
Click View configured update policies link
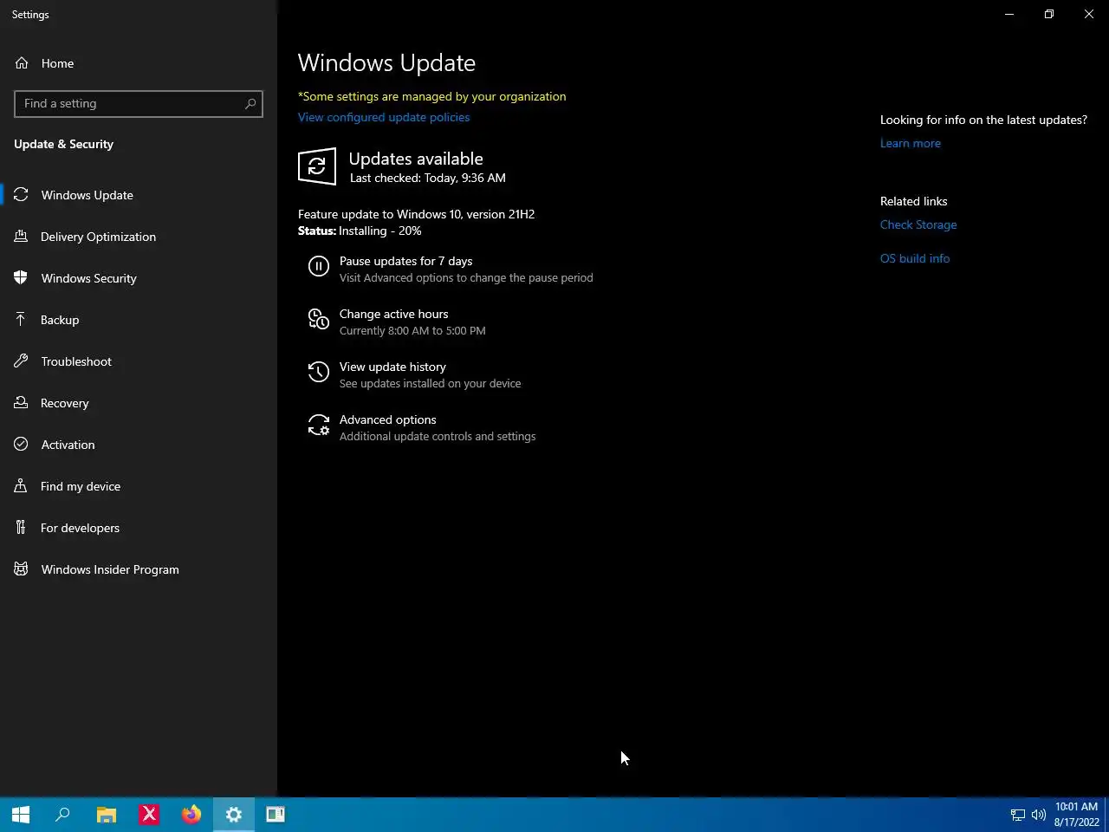(x=384, y=117)
